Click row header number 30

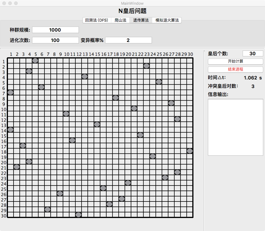click(4, 216)
